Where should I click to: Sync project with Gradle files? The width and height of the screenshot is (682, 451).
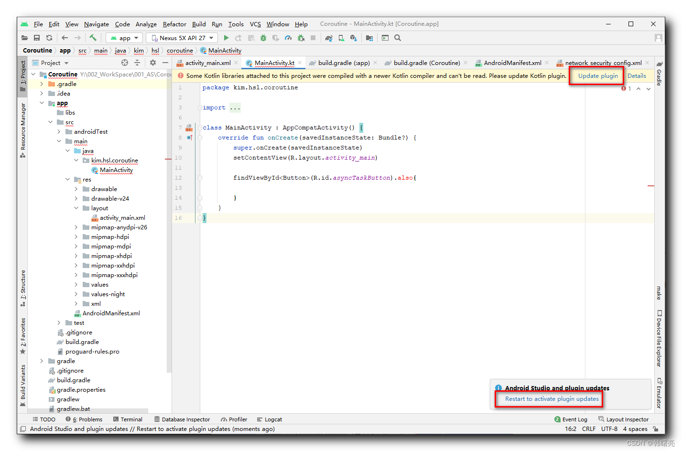(x=330, y=38)
